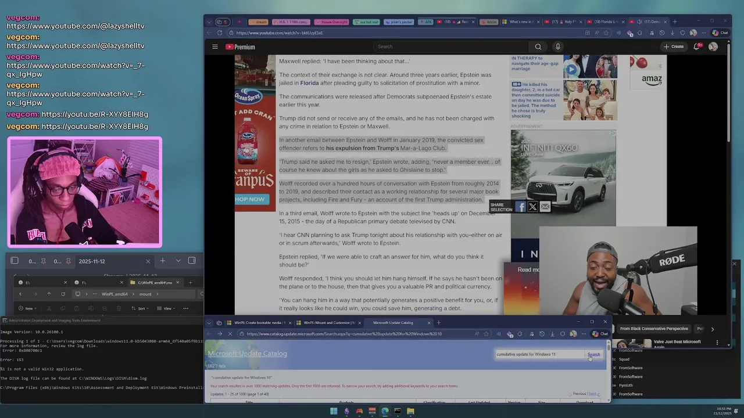
Task: Open Sort dropdown in File Explorer
Action: [x=141, y=308]
